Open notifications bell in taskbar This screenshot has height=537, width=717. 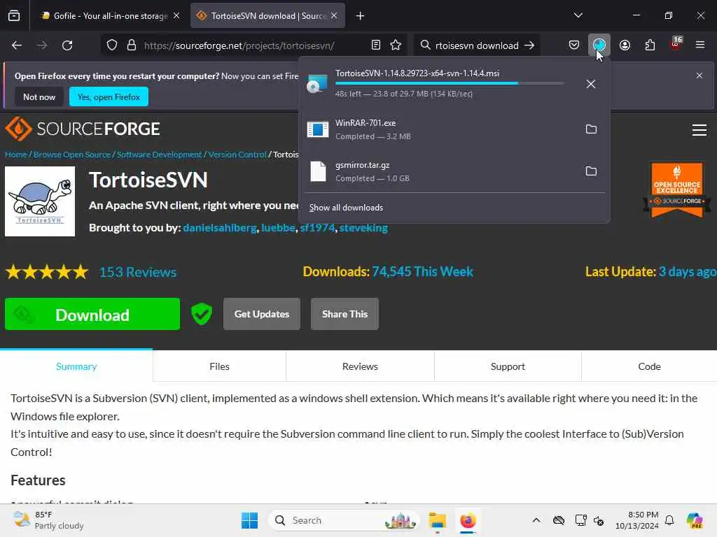669,520
